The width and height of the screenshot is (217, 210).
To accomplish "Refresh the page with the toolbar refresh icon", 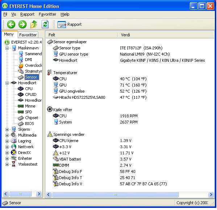I will (x=45, y=24).
